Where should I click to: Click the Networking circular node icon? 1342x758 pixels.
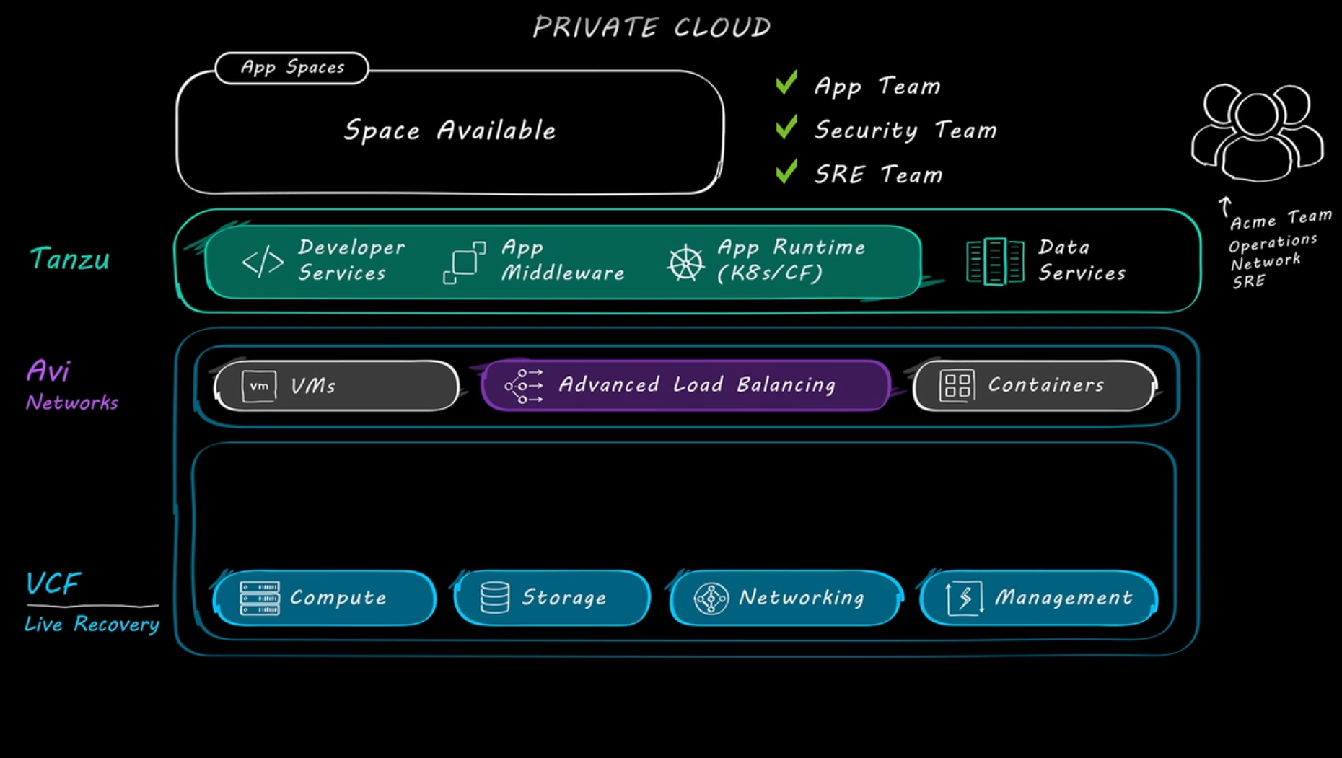point(711,598)
